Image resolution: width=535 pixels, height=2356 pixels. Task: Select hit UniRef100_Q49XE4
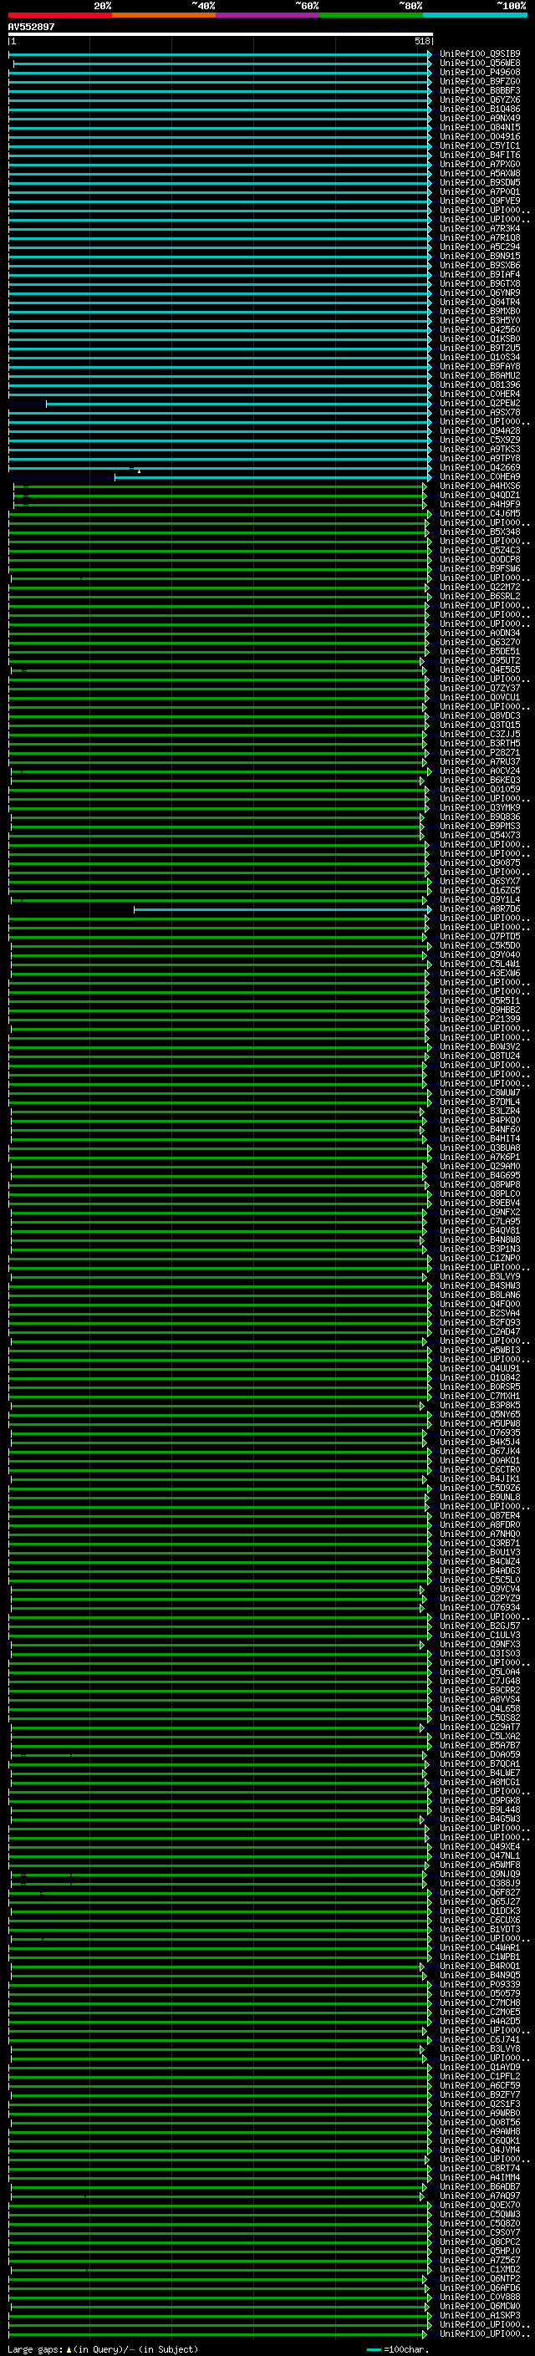pyautogui.click(x=480, y=1846)
